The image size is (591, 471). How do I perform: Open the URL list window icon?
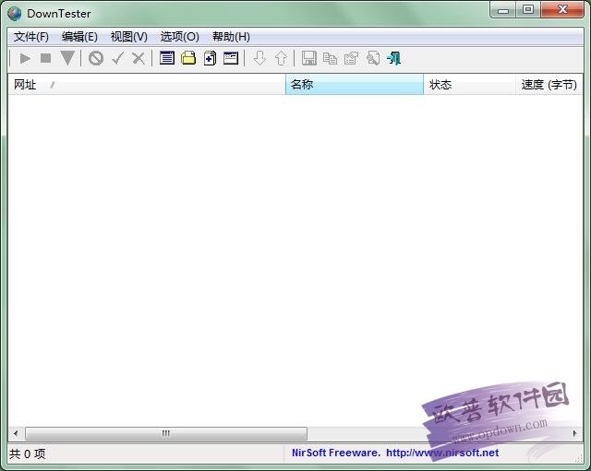tap(166, 58)
